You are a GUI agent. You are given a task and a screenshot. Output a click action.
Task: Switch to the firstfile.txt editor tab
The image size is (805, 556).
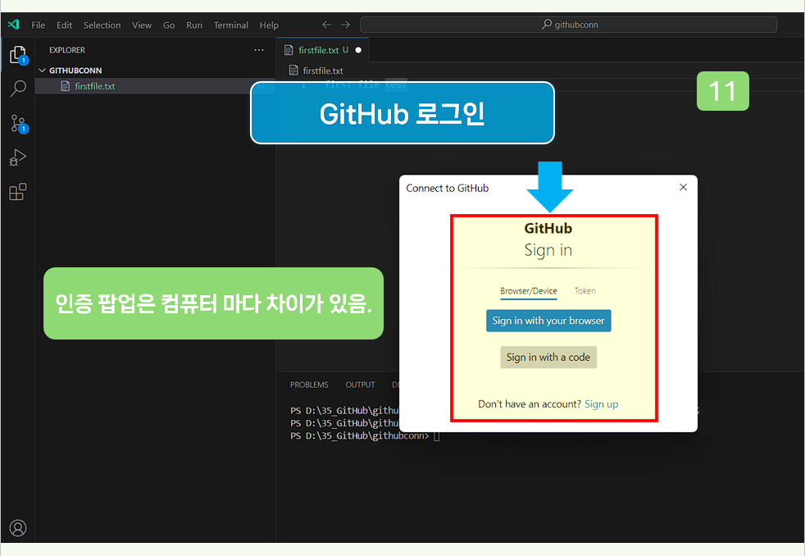[322, 50]
